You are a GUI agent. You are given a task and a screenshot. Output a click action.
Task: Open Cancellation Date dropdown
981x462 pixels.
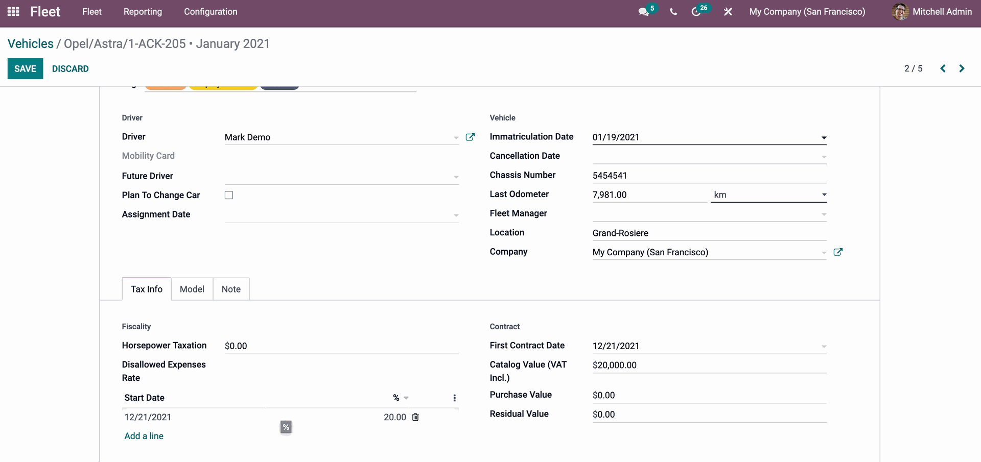[824, 157]
